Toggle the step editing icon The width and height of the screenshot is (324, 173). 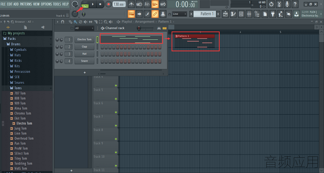(147, 14)
